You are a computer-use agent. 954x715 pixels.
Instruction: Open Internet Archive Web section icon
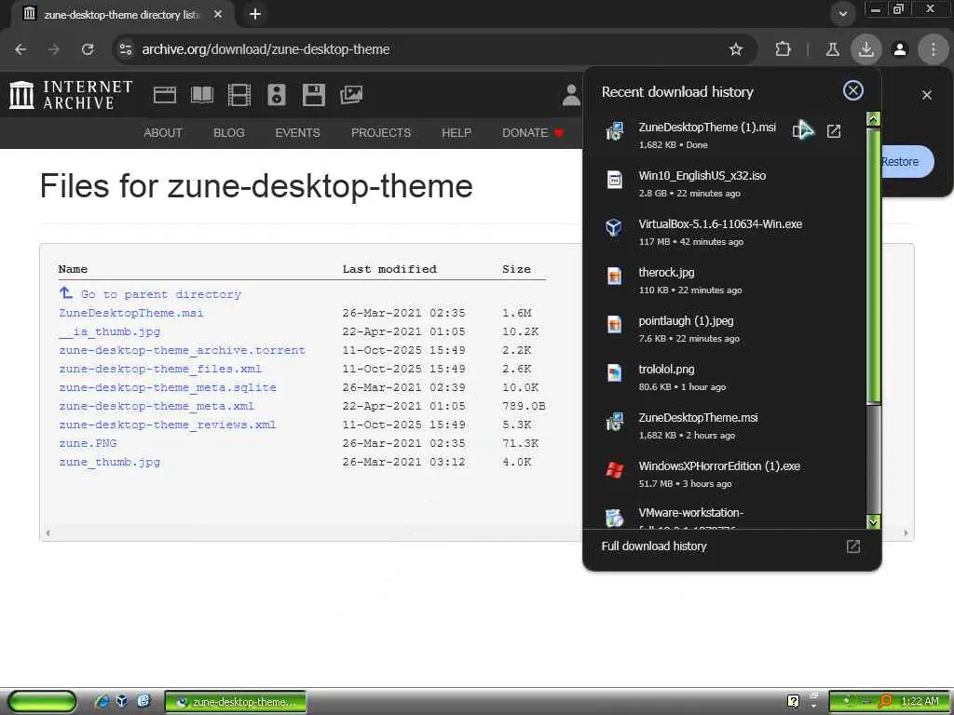click(164, 95)
